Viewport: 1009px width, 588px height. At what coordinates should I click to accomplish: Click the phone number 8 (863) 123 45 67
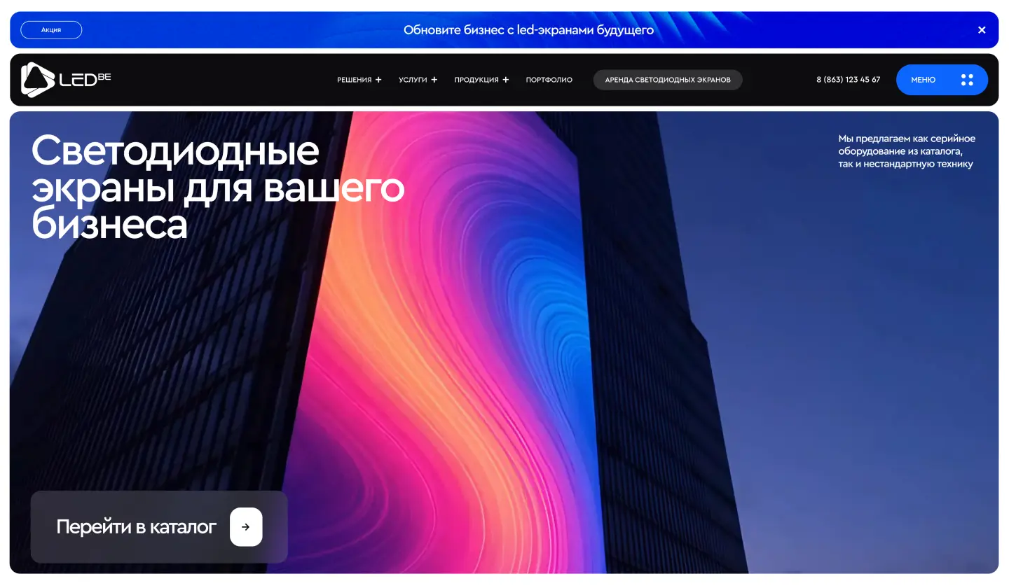[848, 80]
